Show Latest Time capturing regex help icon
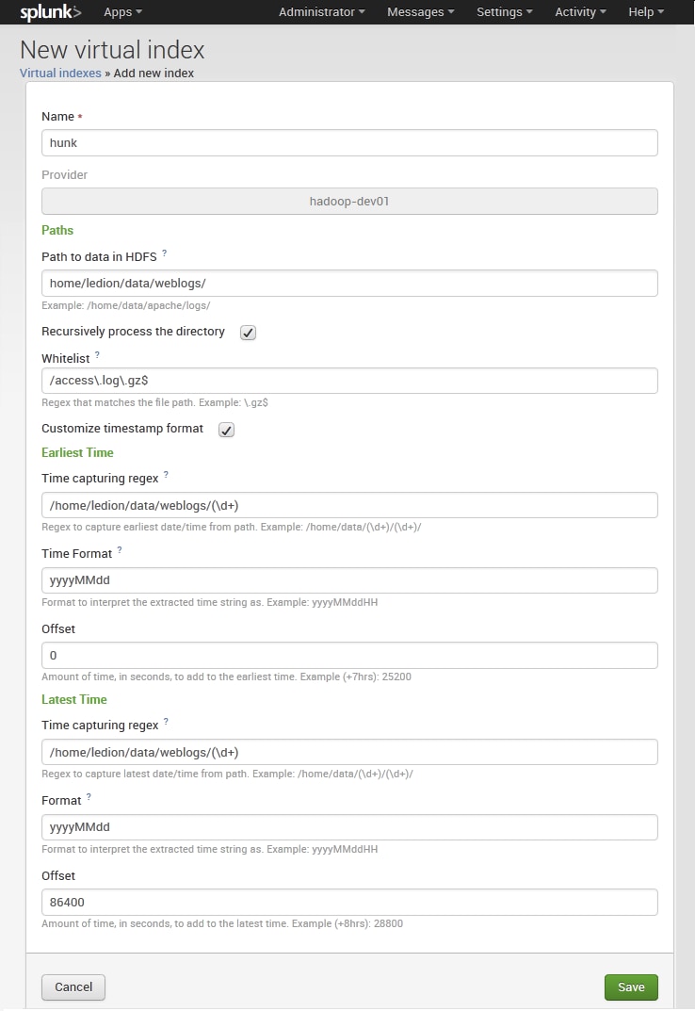 [166, 722]
